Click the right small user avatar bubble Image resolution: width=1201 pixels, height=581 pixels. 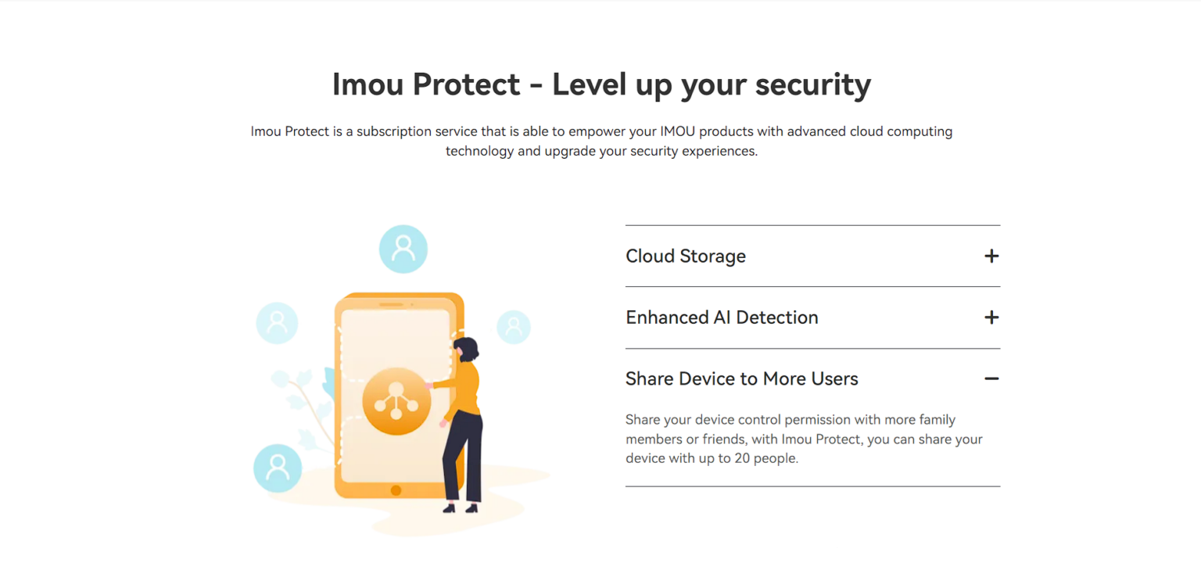pyautogui.click(x=514, y=327)
